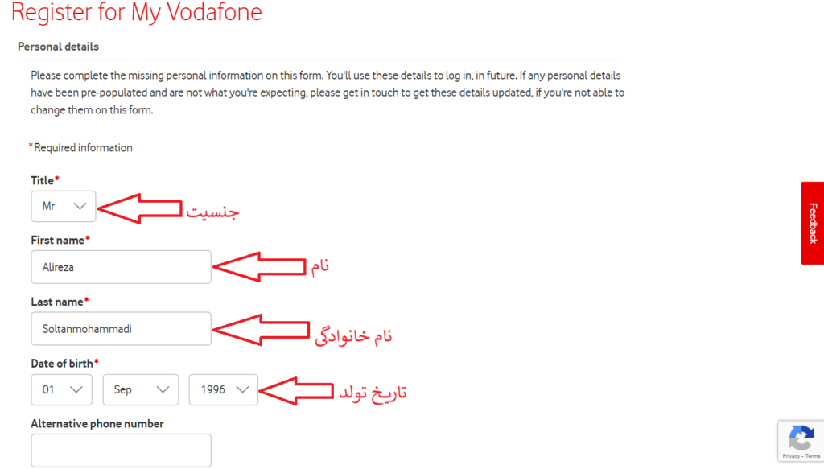Click the empty Alternative phone number field
This screenshot has height=469, width=824.
[121, 450]
